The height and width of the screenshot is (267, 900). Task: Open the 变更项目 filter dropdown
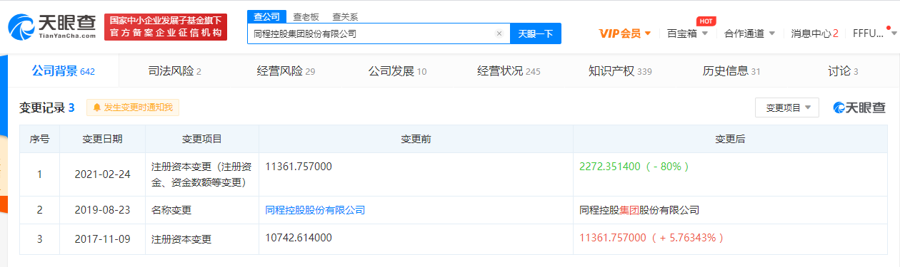click(x=786, y=108)
